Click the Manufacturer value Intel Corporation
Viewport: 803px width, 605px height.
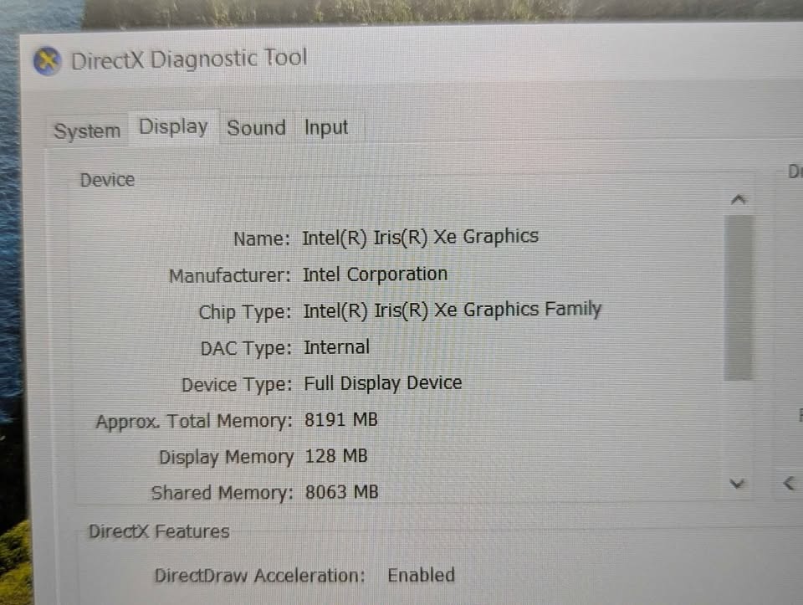tap(375, 274)
